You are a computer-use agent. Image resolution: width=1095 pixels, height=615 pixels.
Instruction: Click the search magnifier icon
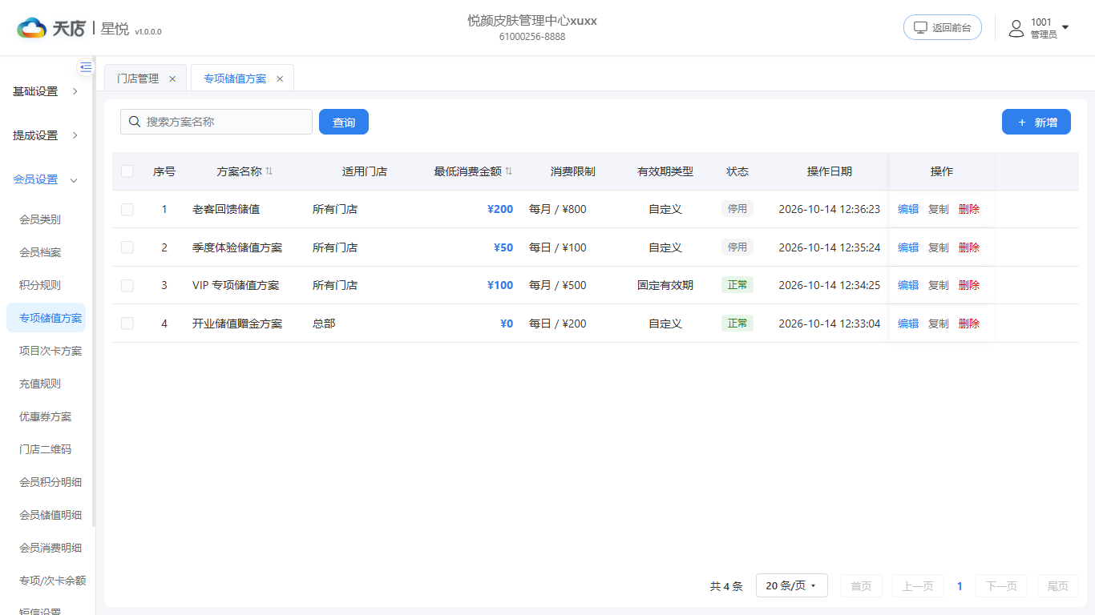(x=135, y=122)
